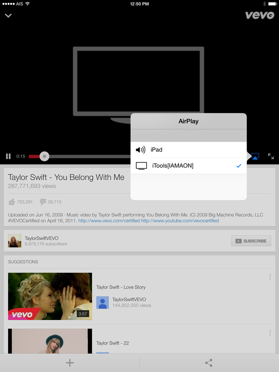This screenshot has width=279, height=372.
Task: Tap the plus add-to icon
Action: pos(70,363)
